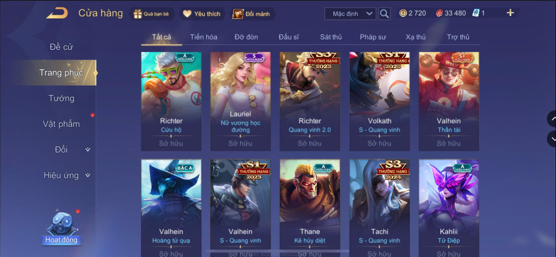
Task: Open Yêu thích heart favorites
Action: pyautogui.click(x=187, y=14)
